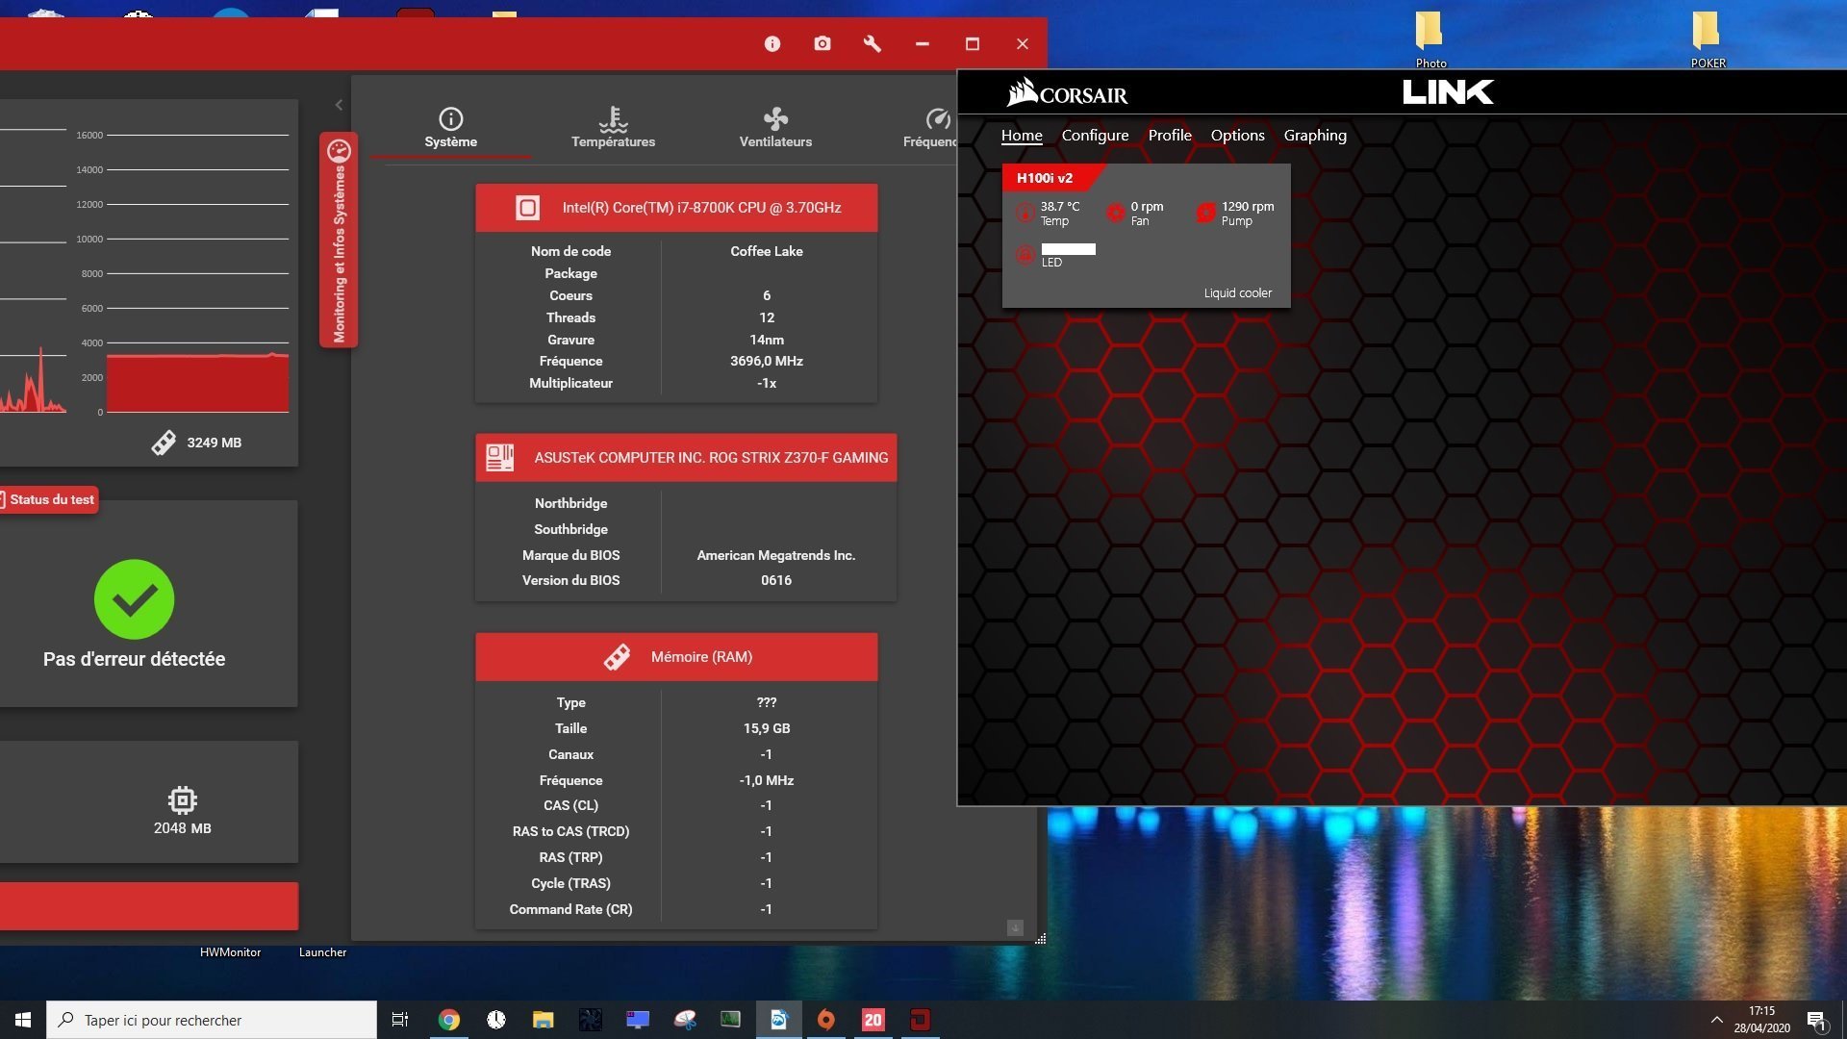Open the Home tab in Corsair Link
The width and height of the screenshot is (1847, 1039).
point(1022,136)
